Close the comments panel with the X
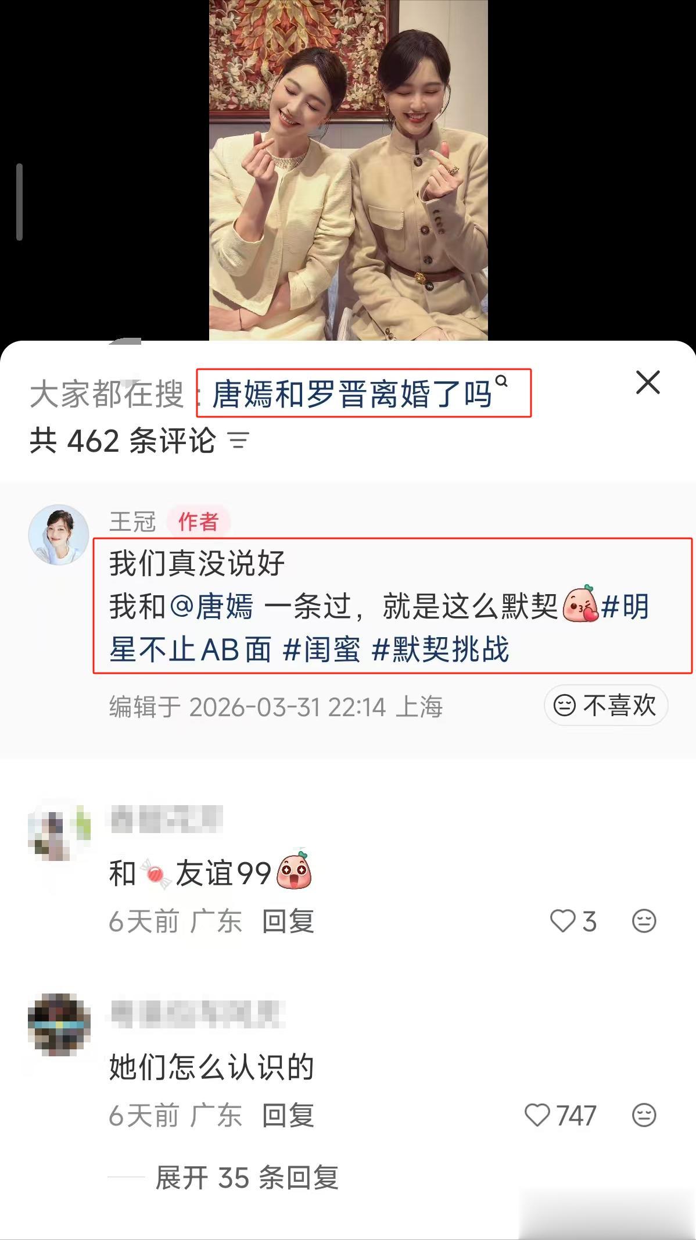This screenshot has width=696, height=1240. click(x=648, y=383)
